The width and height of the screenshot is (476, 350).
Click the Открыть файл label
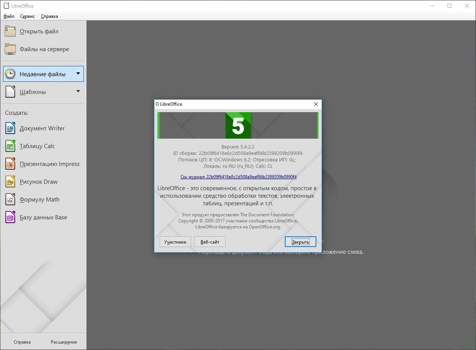click(x=39, y=31)
